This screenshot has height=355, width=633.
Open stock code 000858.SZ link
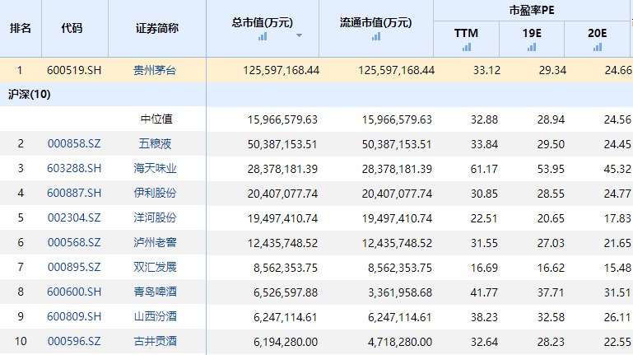(x=73, y=144)
